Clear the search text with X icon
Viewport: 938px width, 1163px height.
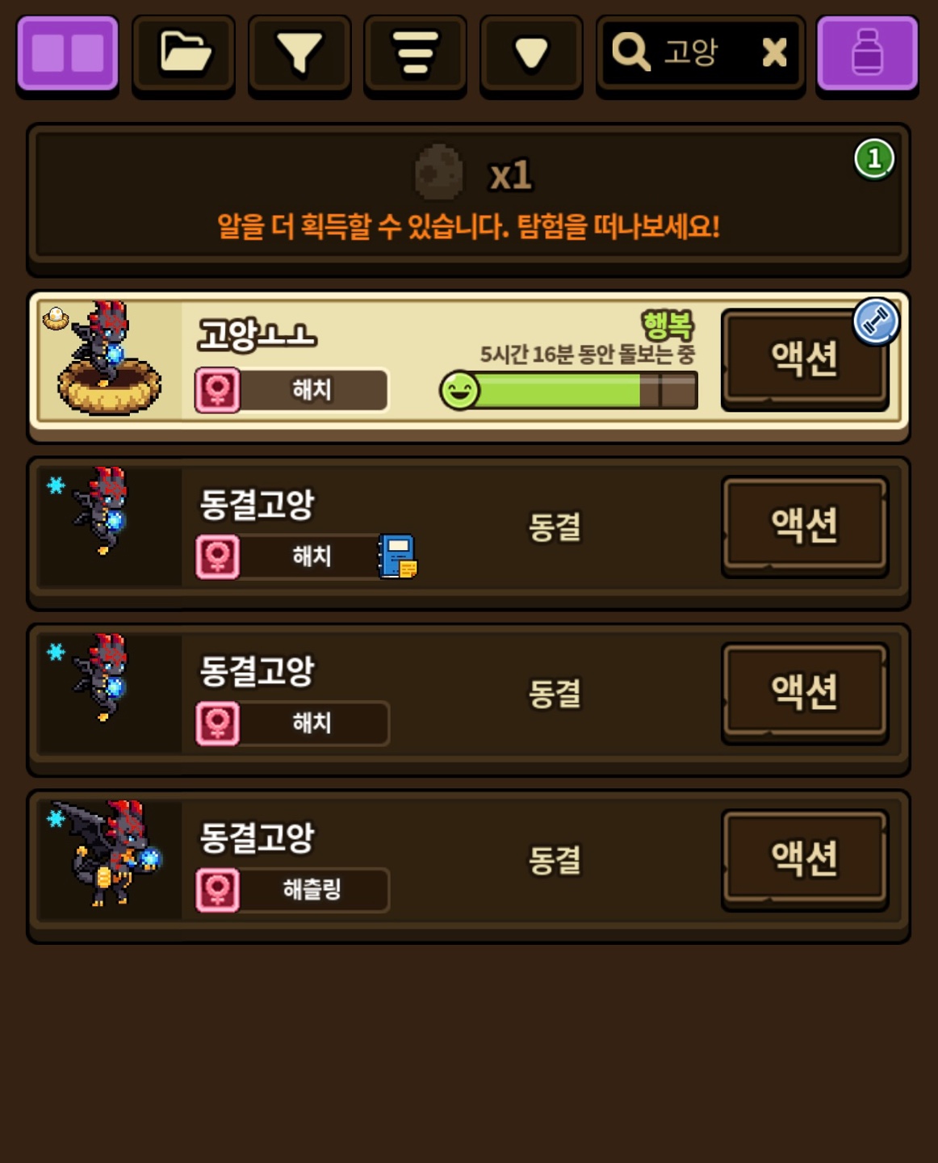coord(774,52)
